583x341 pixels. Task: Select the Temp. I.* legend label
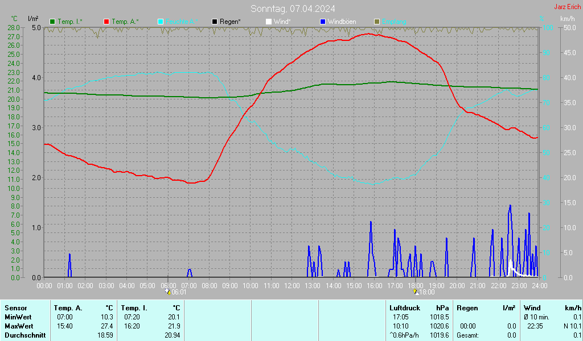(x=70, y=22)
